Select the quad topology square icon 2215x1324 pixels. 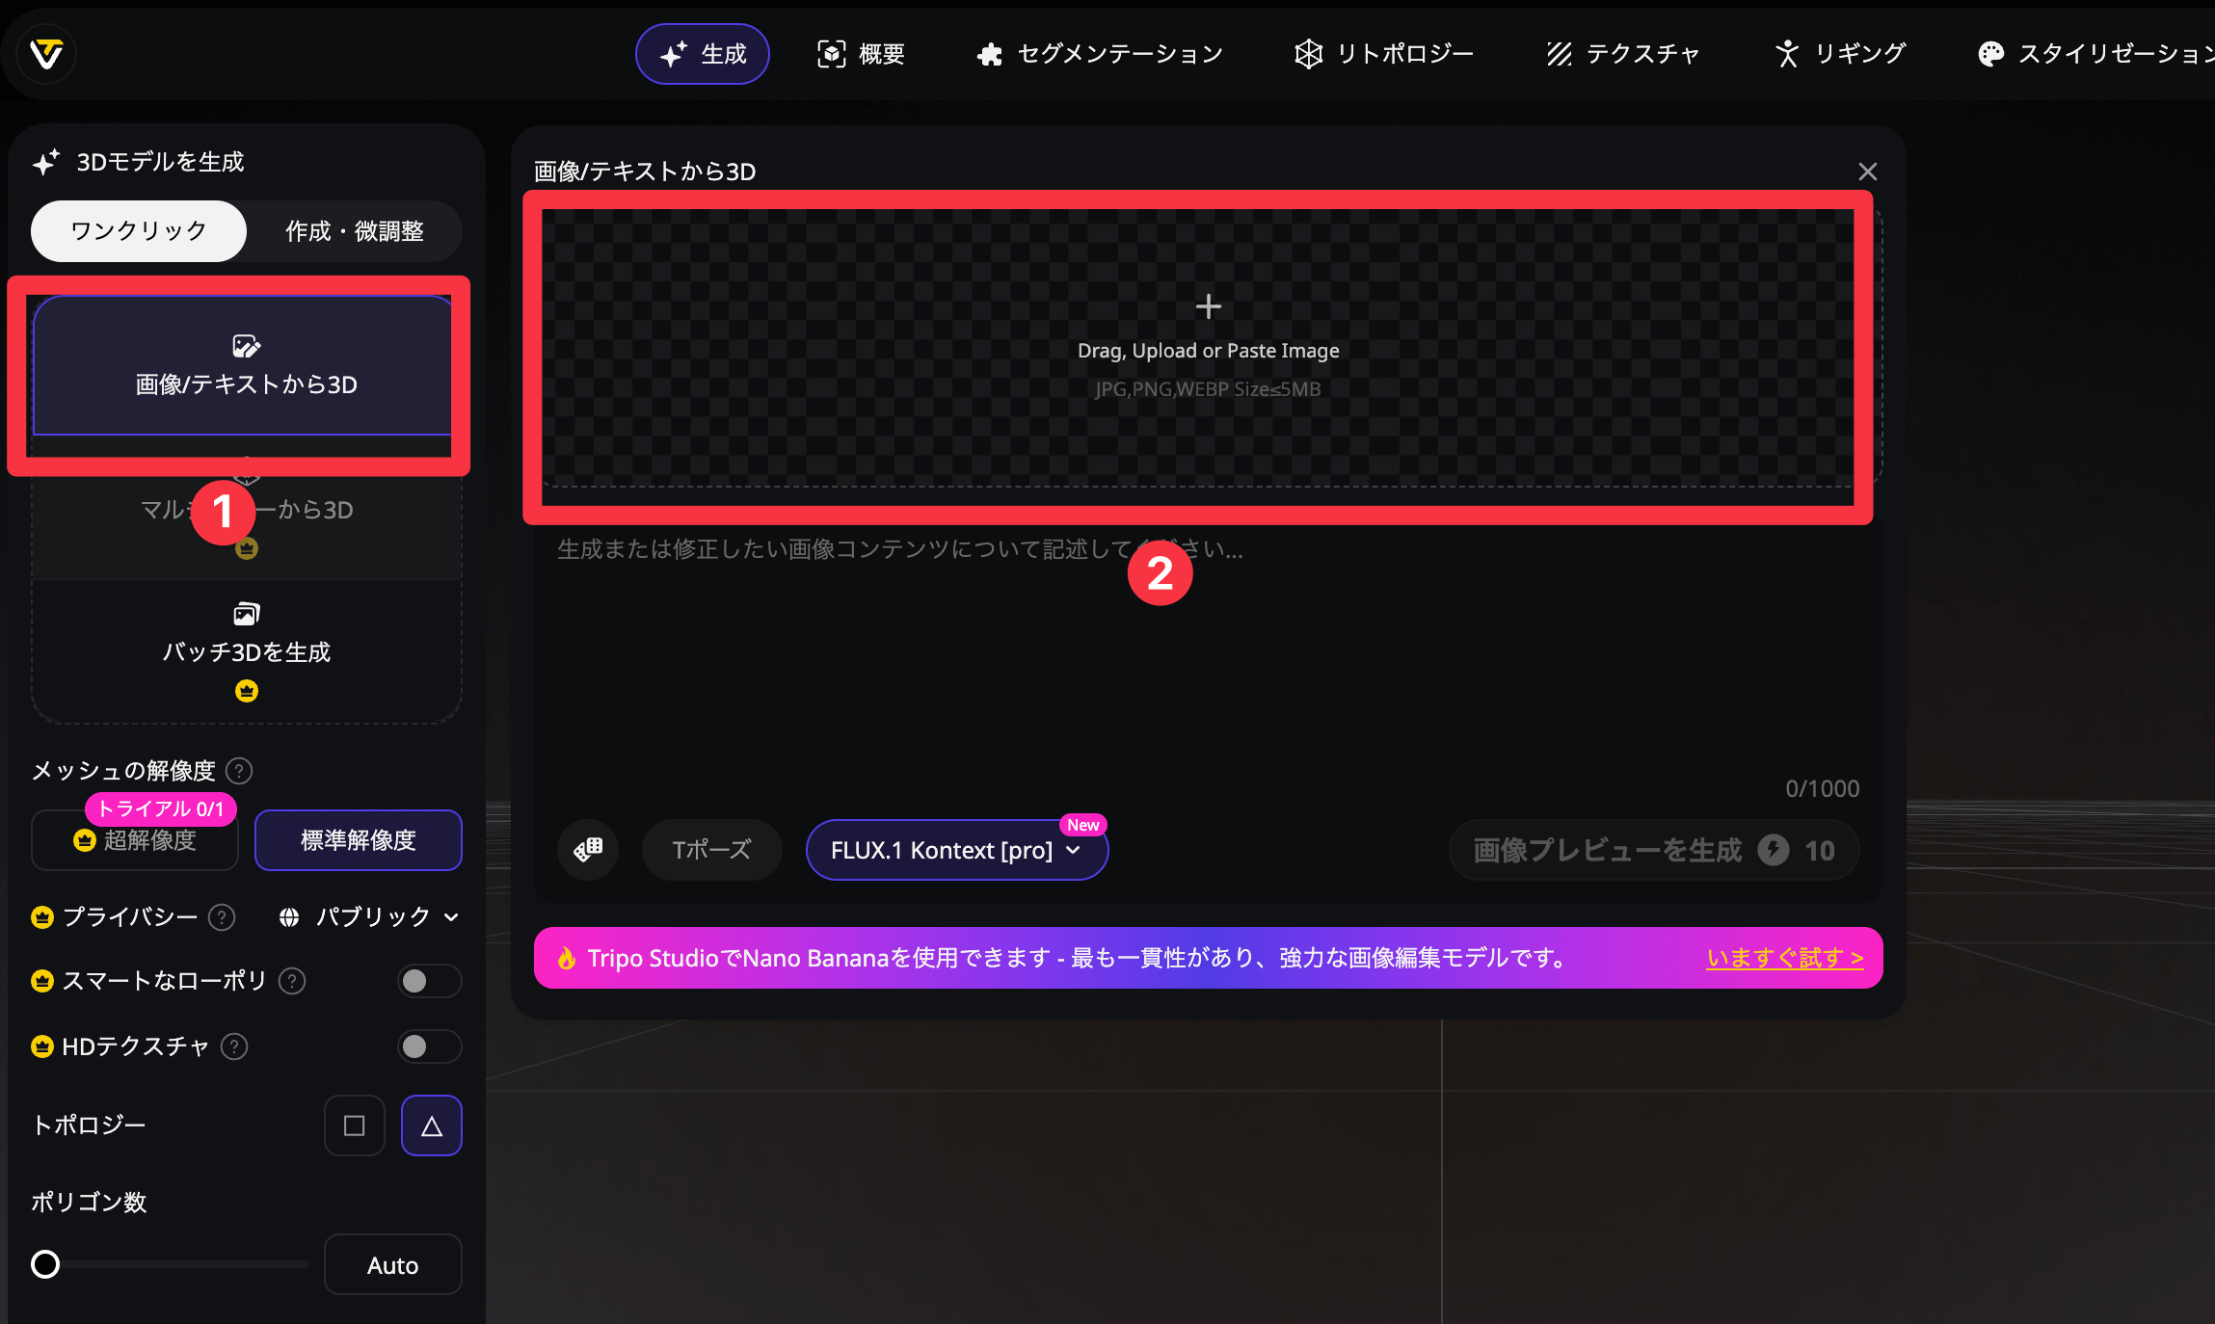(354, 1125)
